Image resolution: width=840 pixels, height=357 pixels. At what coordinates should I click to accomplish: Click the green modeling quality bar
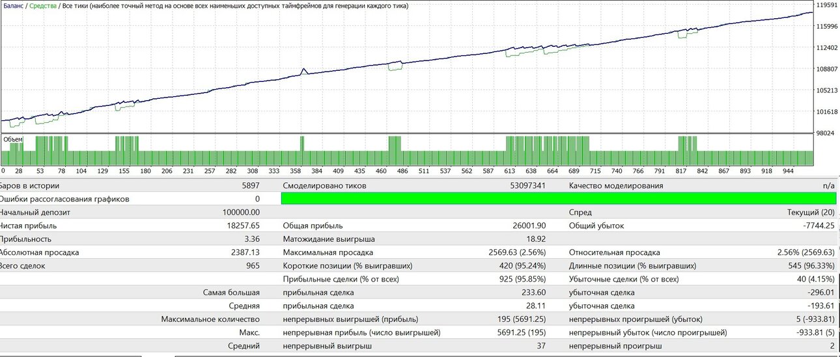point(558,198)
